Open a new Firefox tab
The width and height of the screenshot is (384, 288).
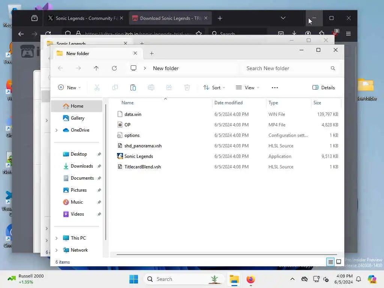[x=220, y=18]
